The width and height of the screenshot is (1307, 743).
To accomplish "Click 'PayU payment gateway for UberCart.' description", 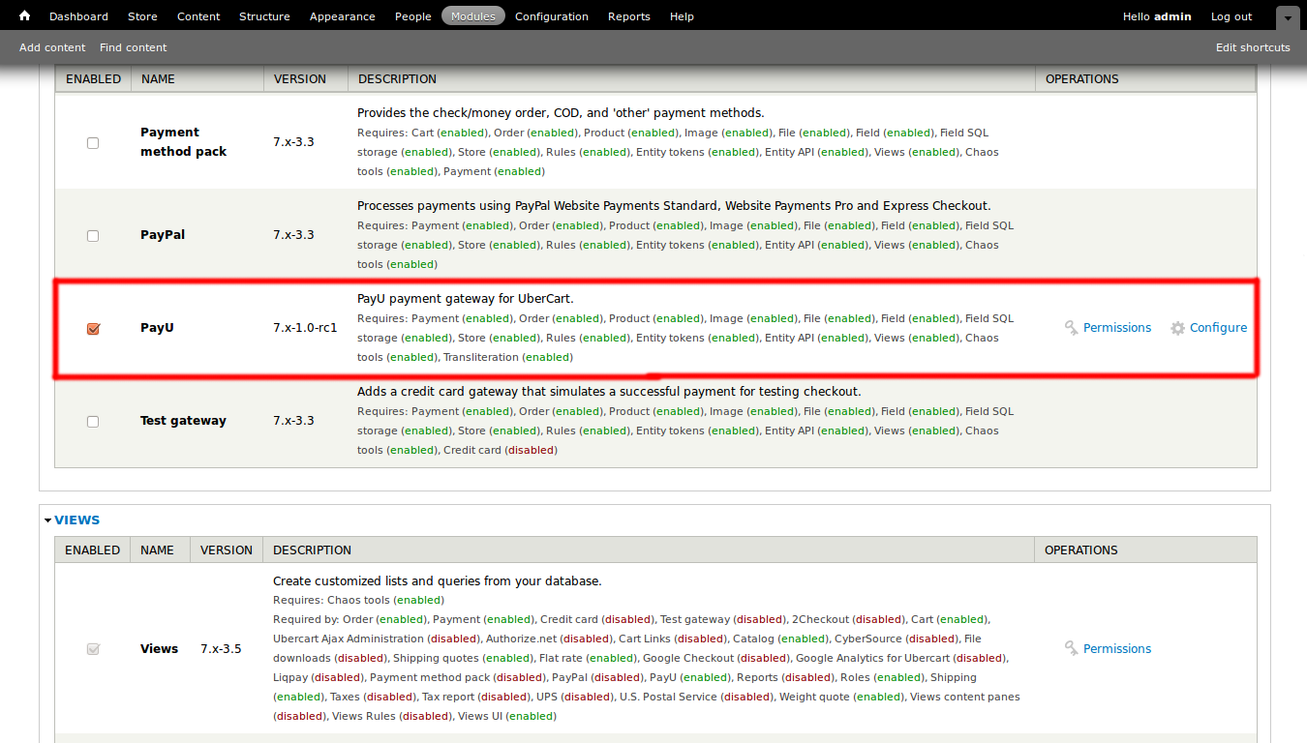I will point(466,299).
